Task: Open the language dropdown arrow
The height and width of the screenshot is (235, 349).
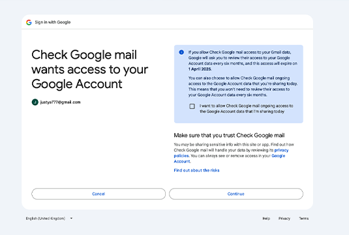Action: click(x=71, y=218)
